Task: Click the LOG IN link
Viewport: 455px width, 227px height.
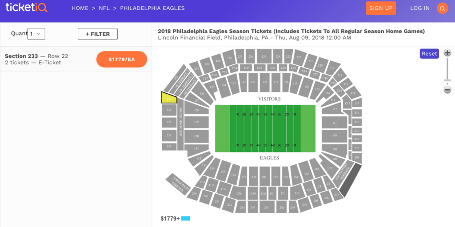Action: click(x=420, y=8)
